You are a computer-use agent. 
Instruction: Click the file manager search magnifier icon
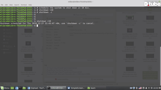145,9
